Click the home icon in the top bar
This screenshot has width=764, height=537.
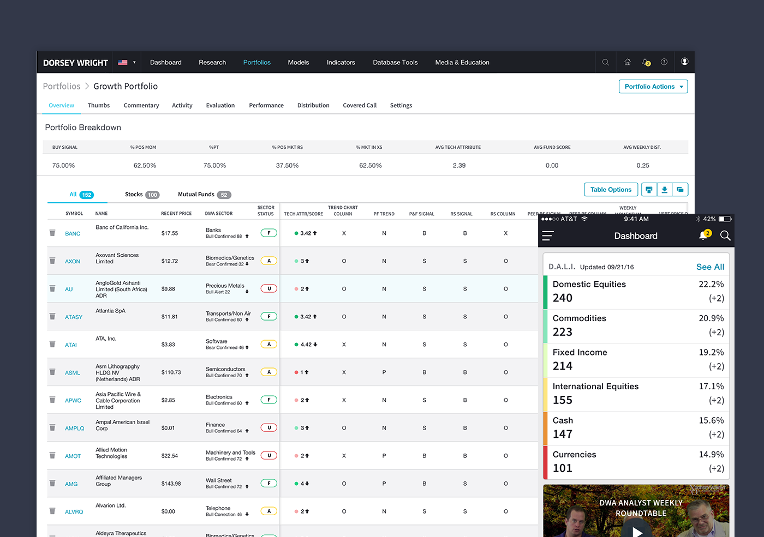click(x=628, y=62)
